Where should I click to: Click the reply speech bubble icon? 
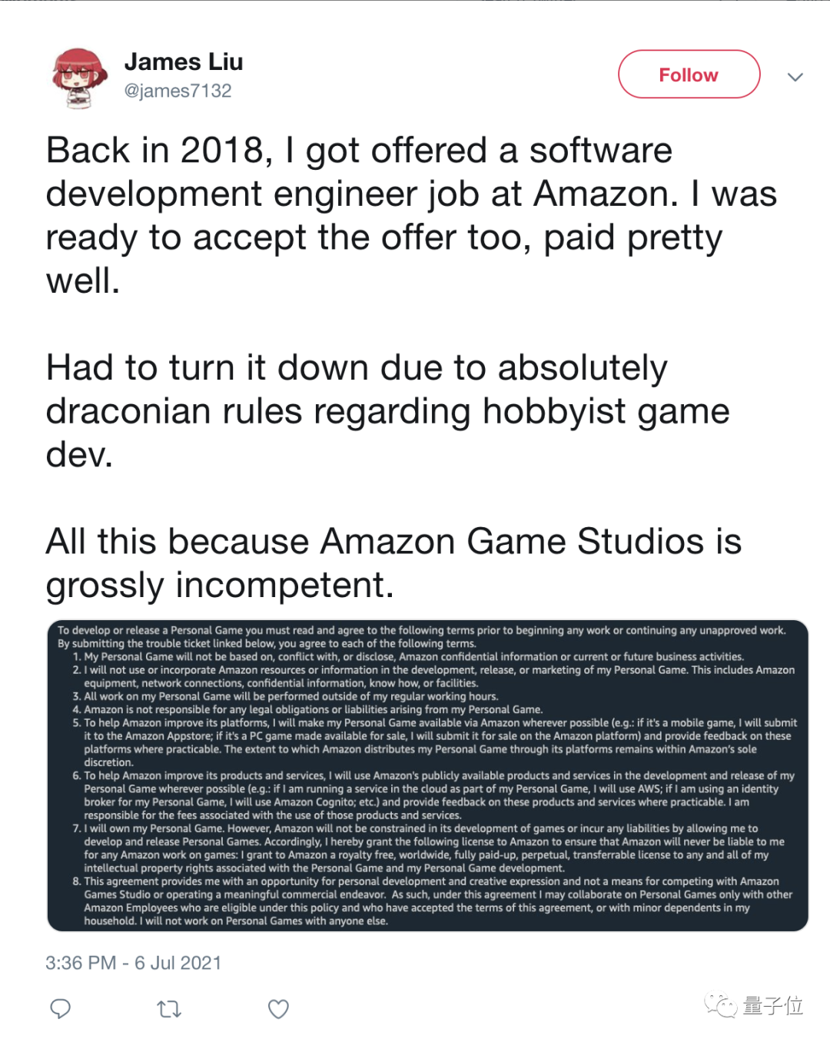pos(61,1008)
